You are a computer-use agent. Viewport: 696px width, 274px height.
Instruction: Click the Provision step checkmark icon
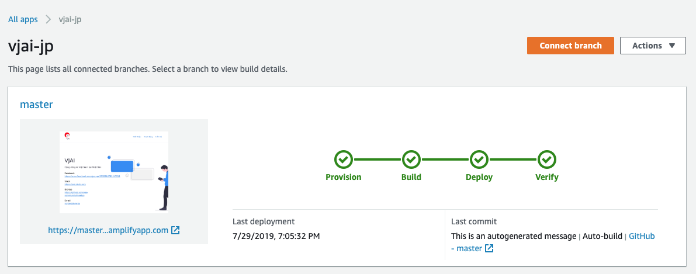click(x=344, y=159)
